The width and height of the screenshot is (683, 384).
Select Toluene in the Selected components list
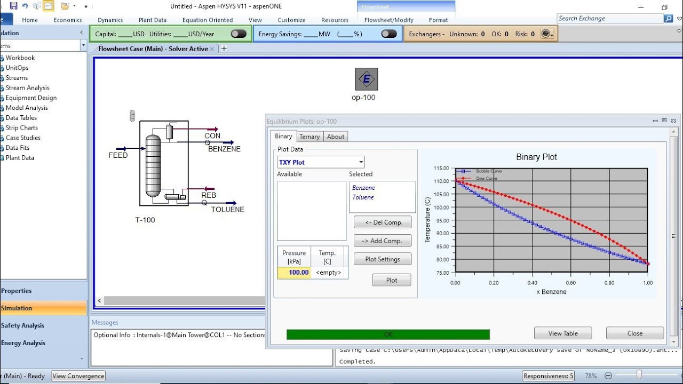click(363, 197)
